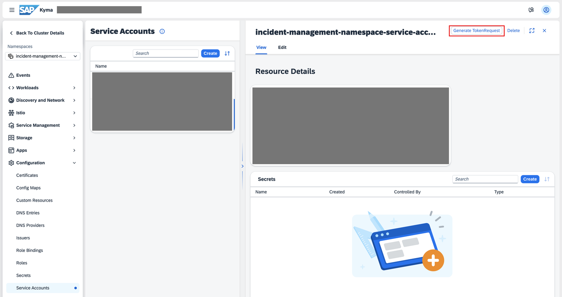
Task: Sort the Service Accounts list
Action: (227, 53)
